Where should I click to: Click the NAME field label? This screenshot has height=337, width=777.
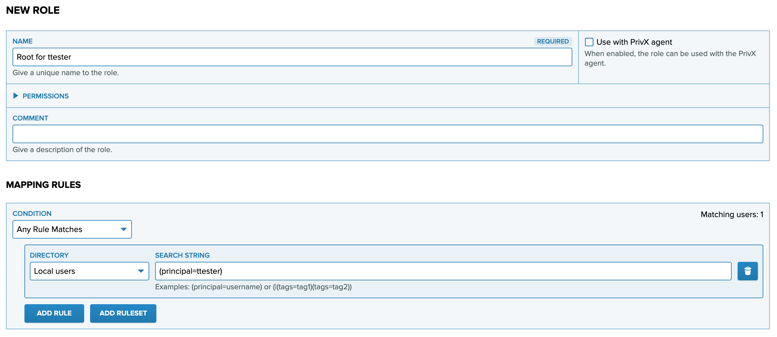[23, 41]
